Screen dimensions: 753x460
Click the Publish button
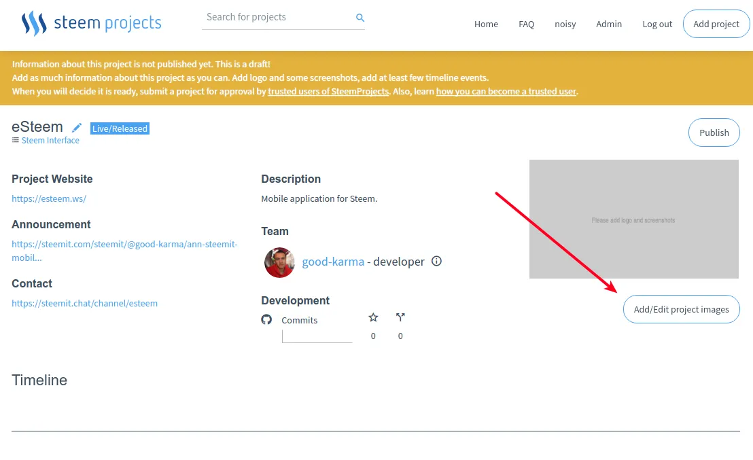(714, 132)
